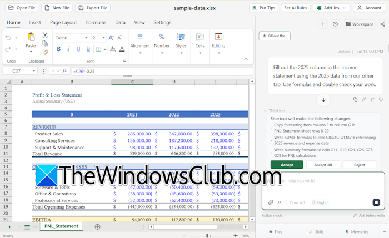Click the Accept All button

point(323,165)
